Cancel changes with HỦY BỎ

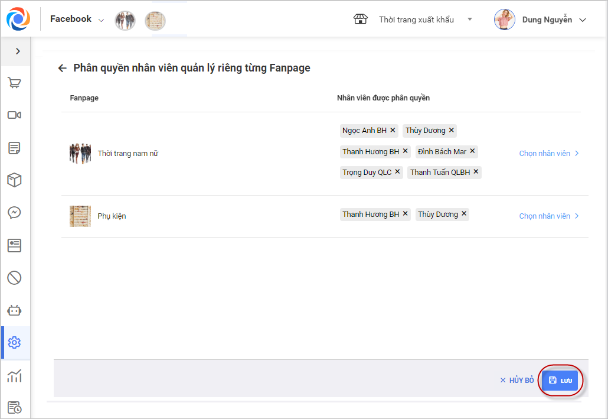click(517, 380)
